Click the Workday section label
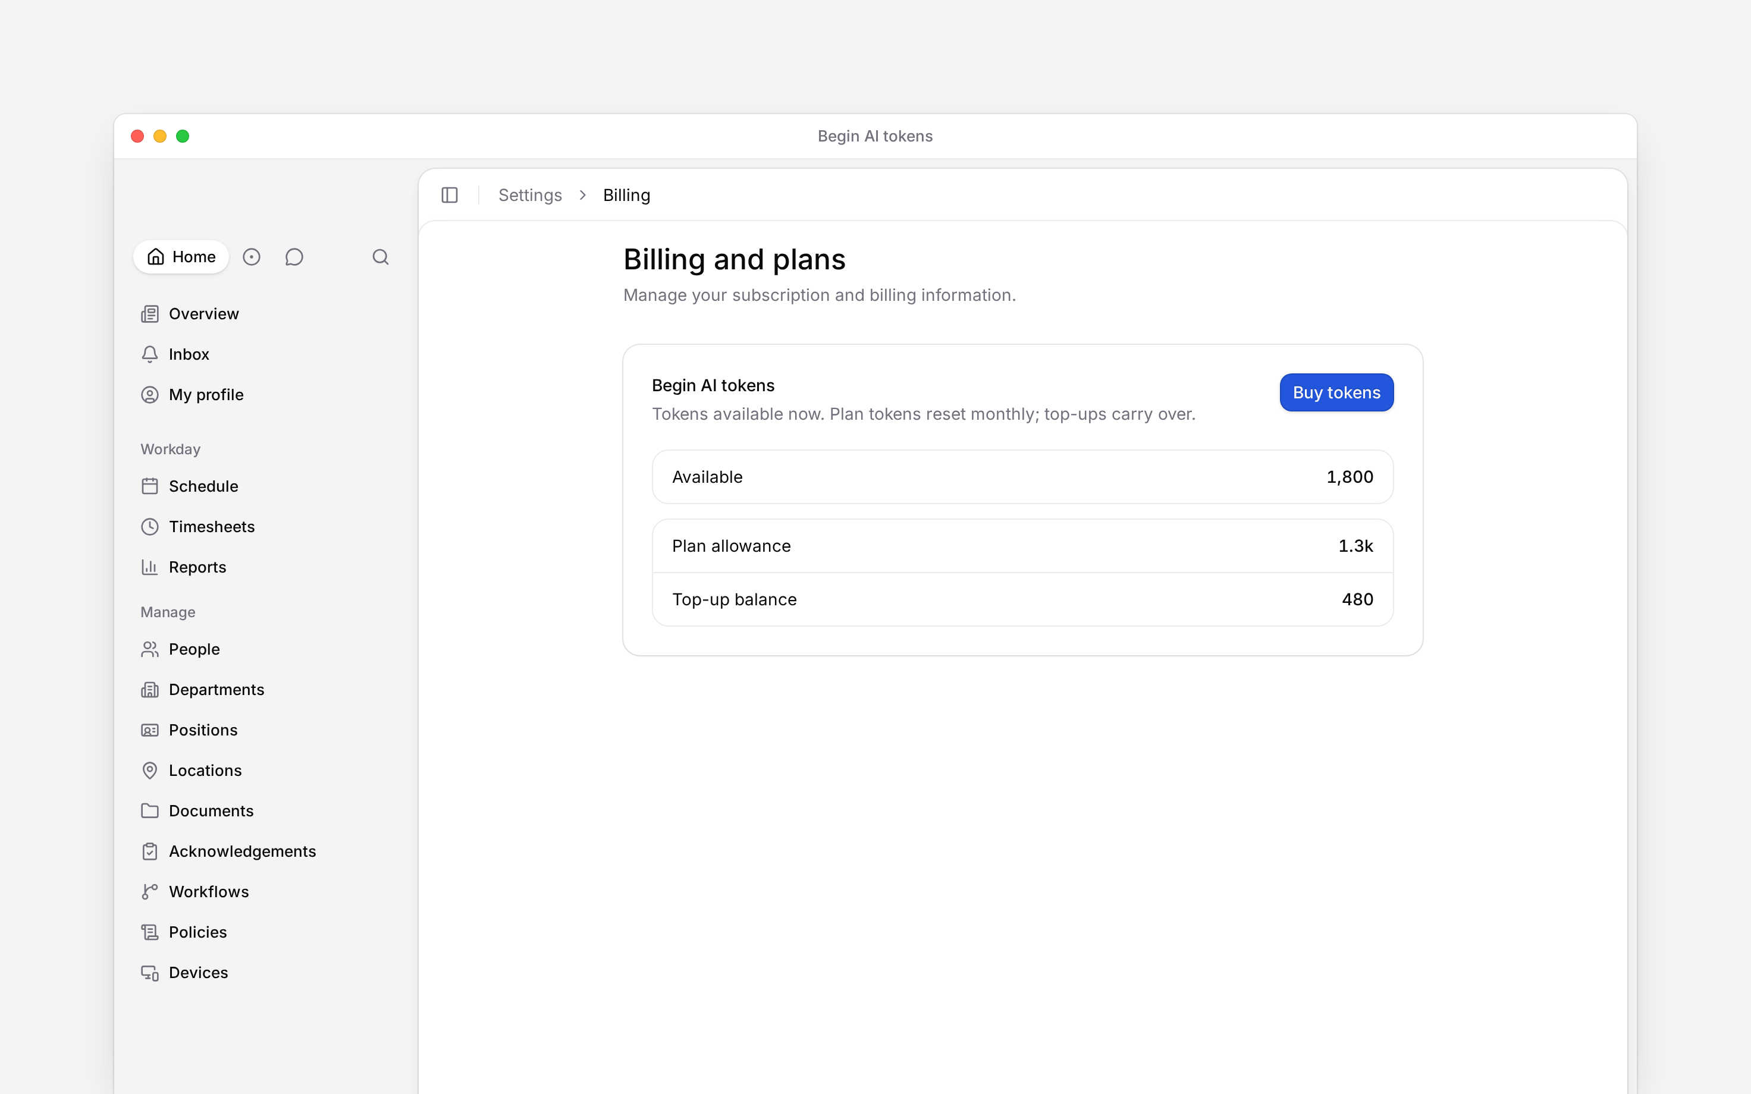1751x1094 pixels. coord(170,449)
